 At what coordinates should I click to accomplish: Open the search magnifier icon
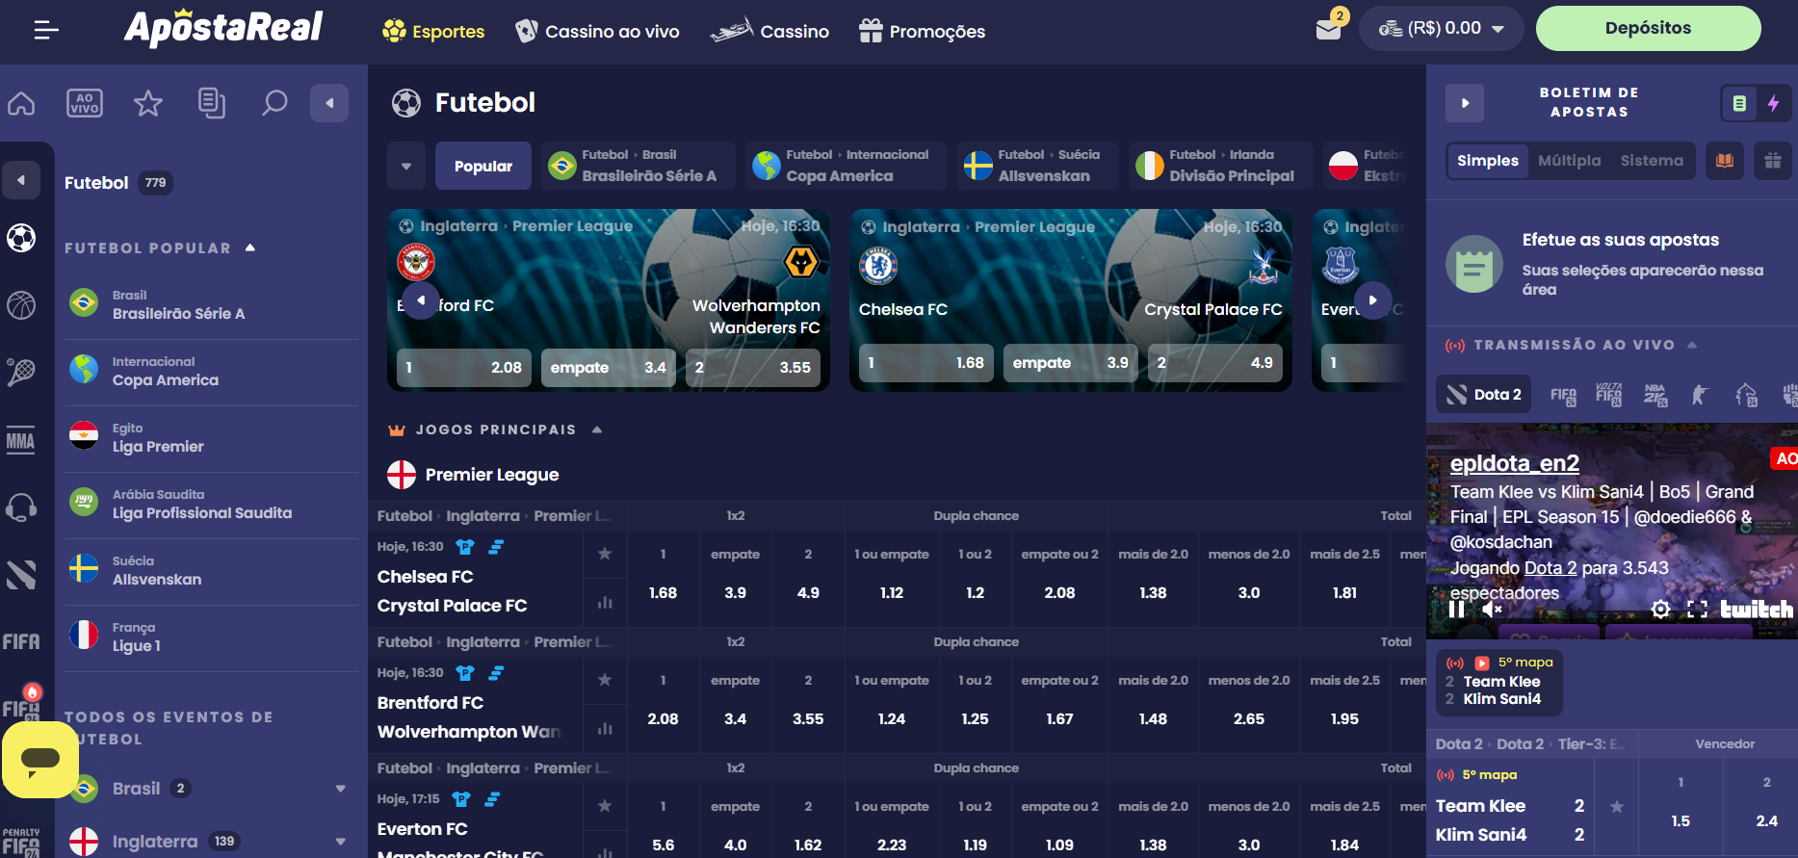pos(275,103)
